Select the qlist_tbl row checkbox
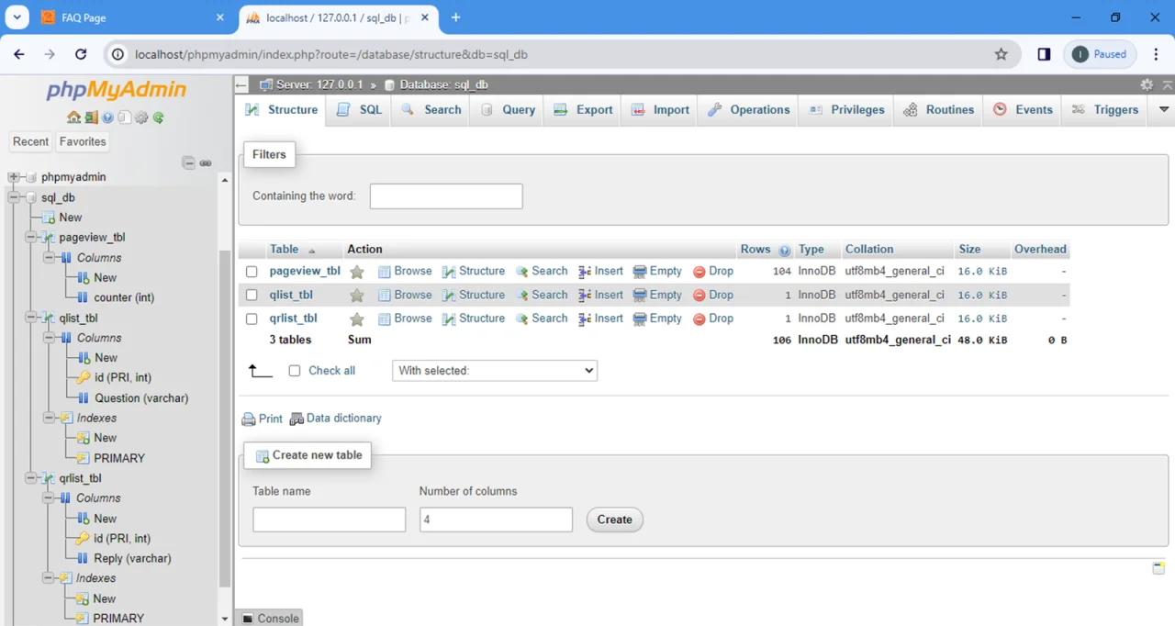 [252, 296]
